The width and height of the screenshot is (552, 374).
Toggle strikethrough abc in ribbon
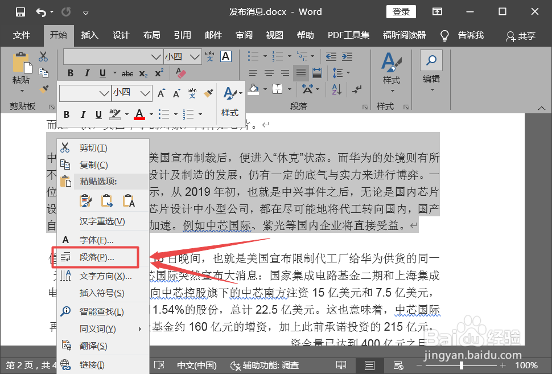click(127, 73)
